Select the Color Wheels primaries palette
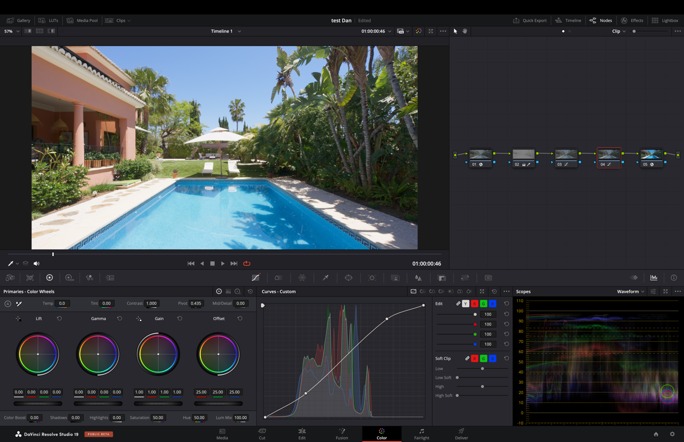This screenshot has width=684, height=442. tap(50, 278)
